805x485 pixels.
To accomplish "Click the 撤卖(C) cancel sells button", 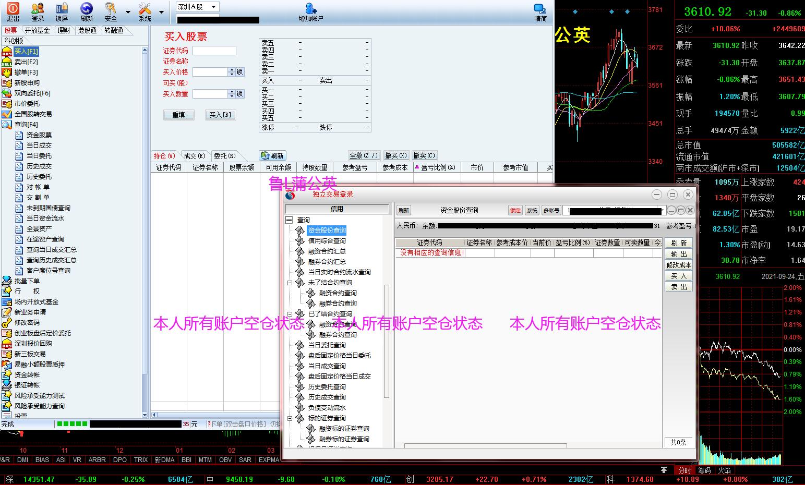I will pos(424,155).
